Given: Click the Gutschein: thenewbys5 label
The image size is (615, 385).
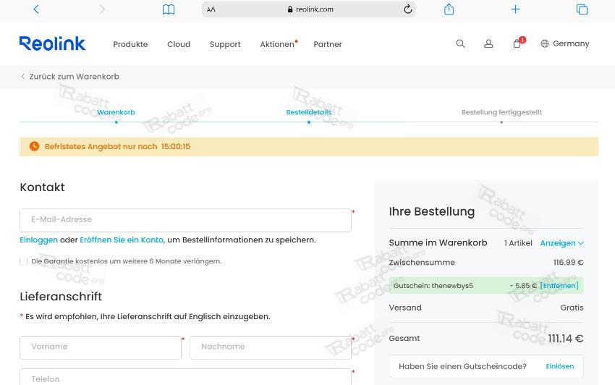Looking at the screenshot, I should point(433,286).
